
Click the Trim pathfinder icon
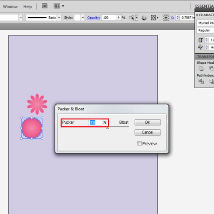click(211, 81)
